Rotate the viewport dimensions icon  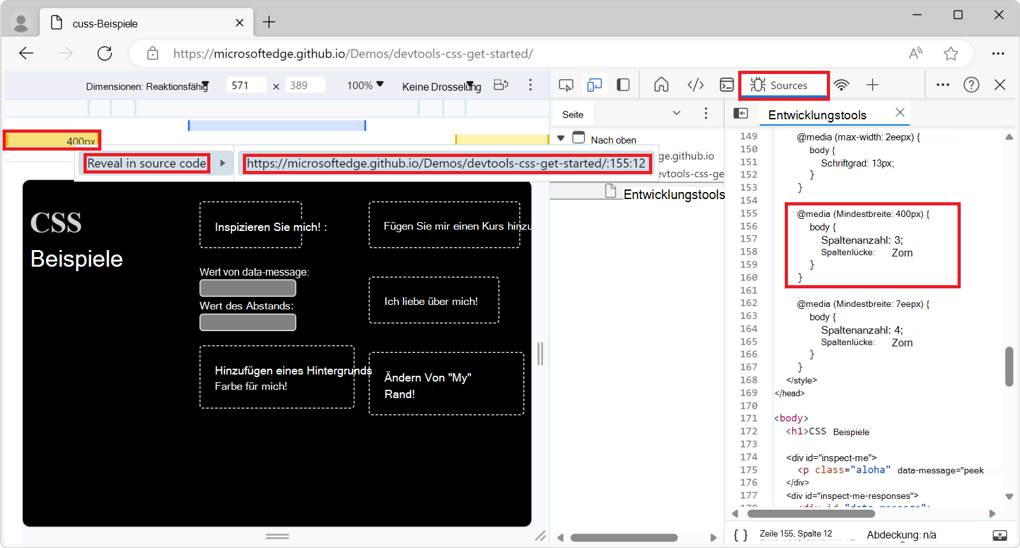[x=501, y=85]
